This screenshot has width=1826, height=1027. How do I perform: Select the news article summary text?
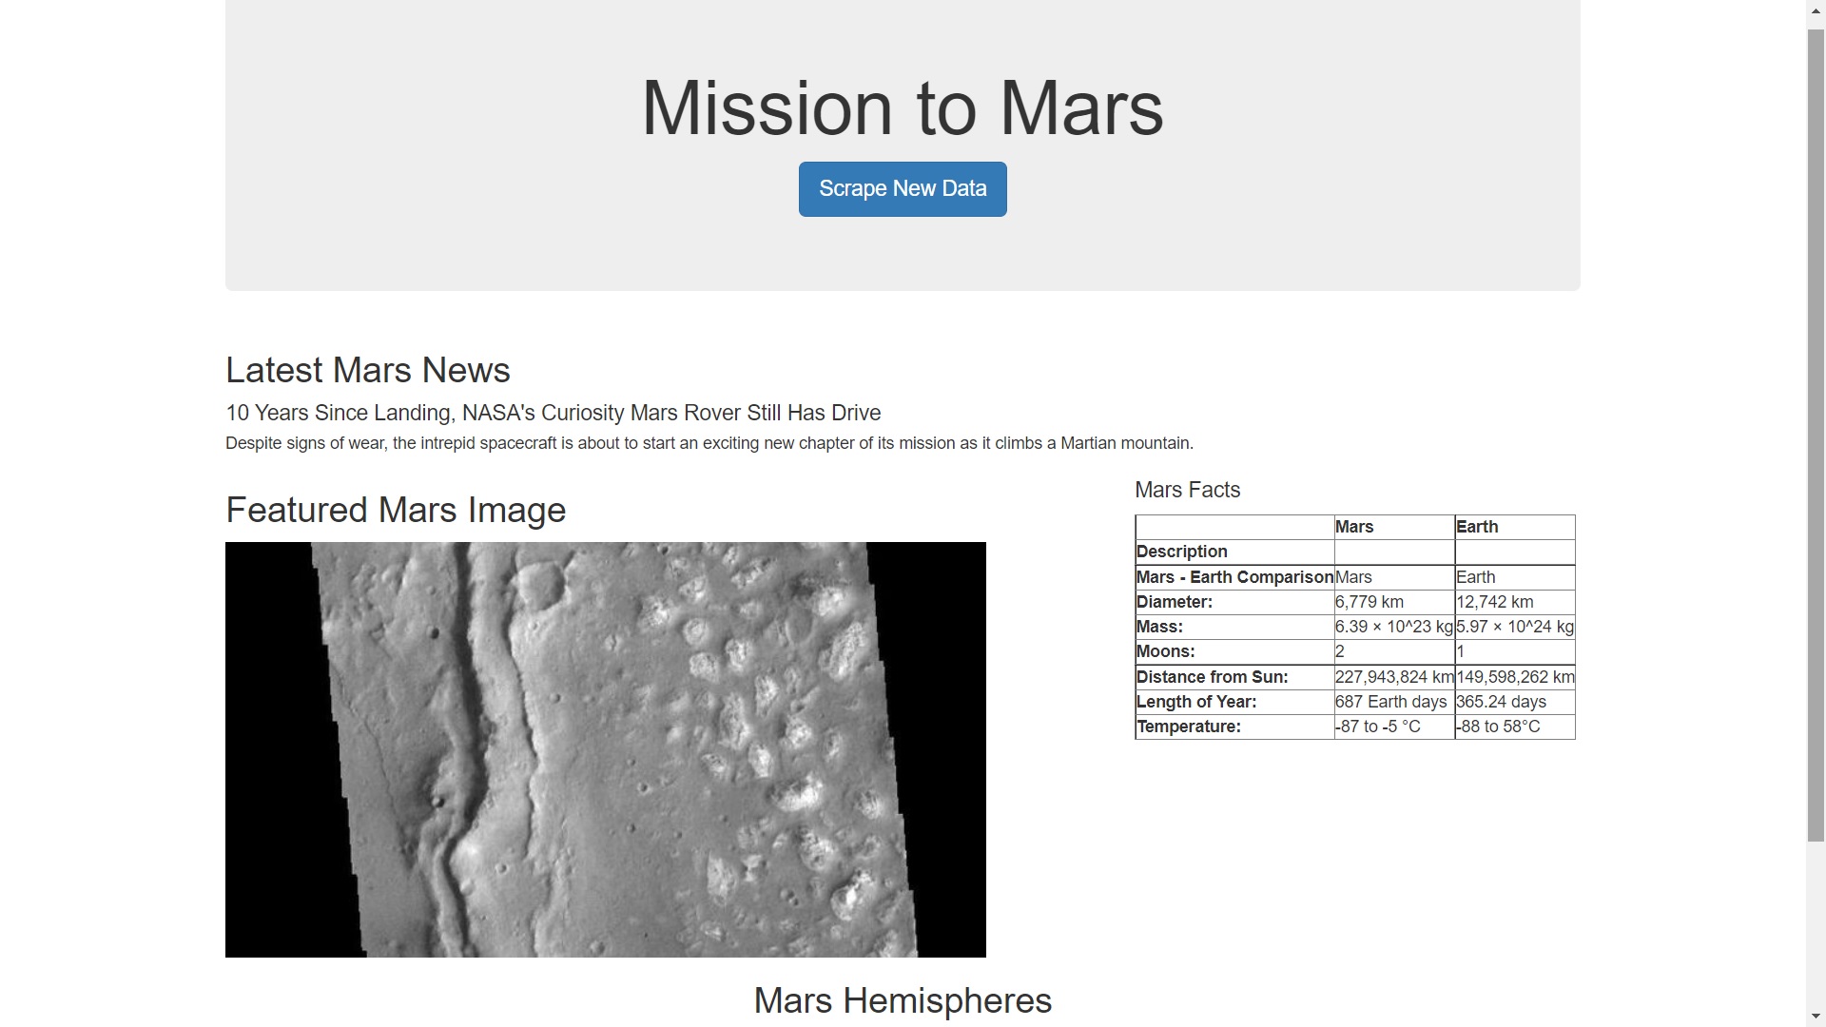click(709, 443)
